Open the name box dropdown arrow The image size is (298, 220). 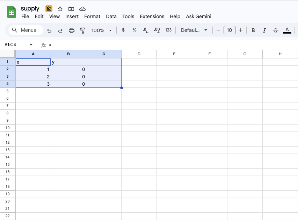(31, 45)
